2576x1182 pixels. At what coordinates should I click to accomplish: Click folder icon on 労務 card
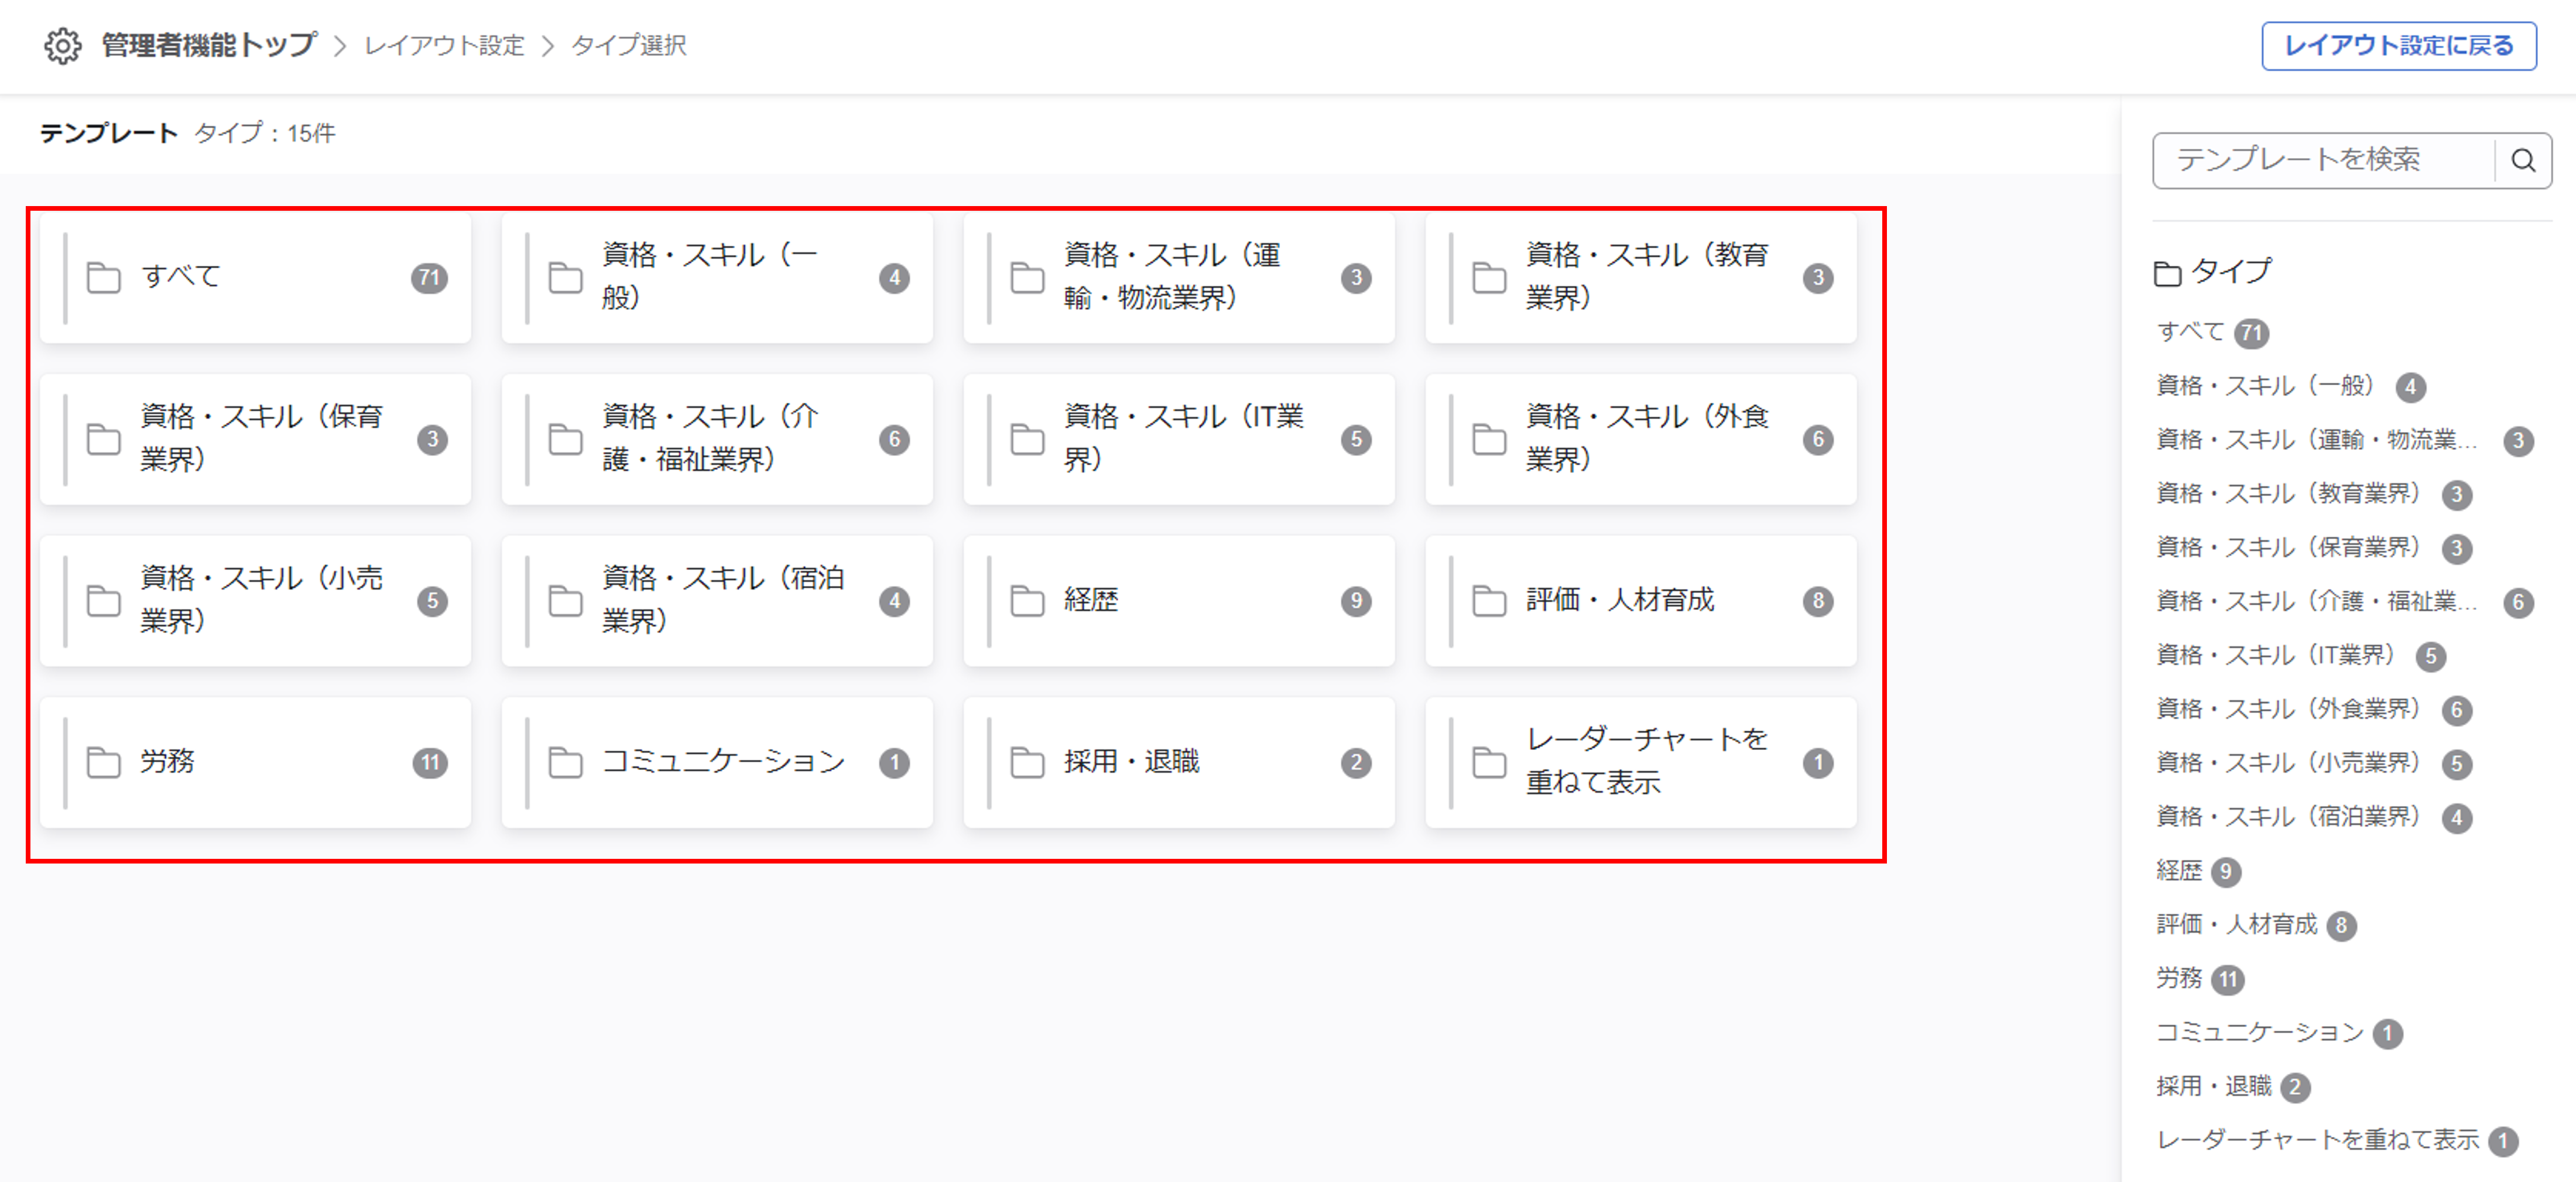pyautogui.click(x=103, y=762)
